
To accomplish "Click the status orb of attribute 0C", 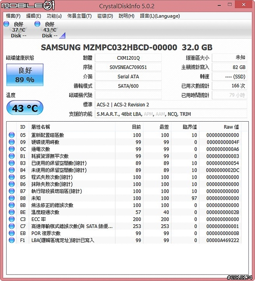I will point(12,149).
